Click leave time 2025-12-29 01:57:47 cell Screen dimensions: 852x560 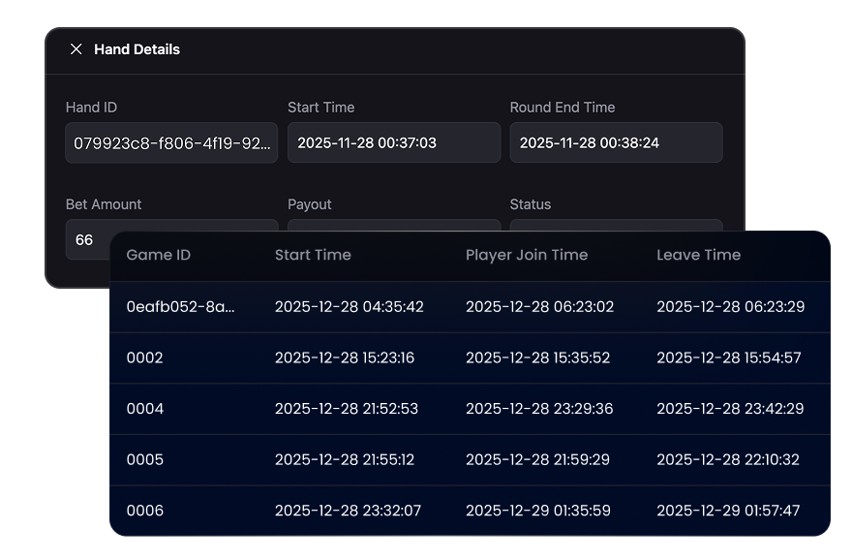coord(728,511)
